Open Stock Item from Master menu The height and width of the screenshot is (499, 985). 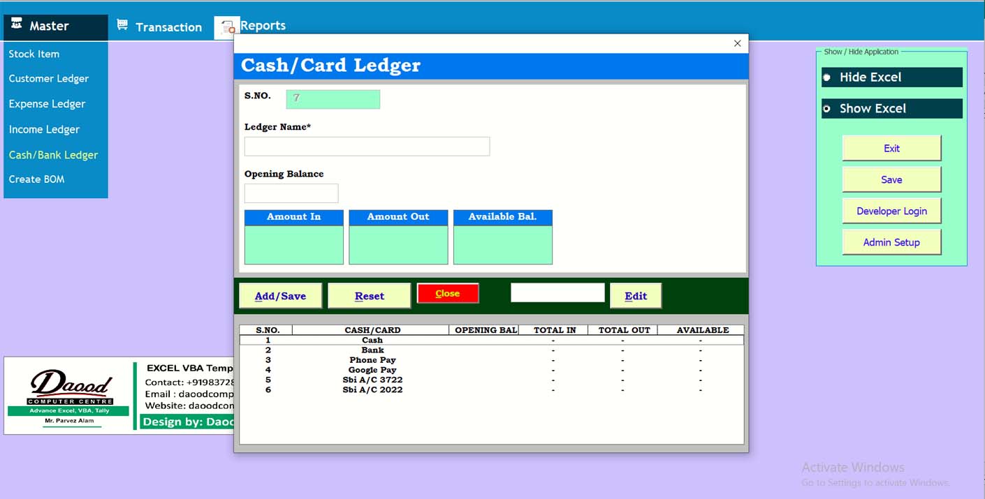point(34,54)
